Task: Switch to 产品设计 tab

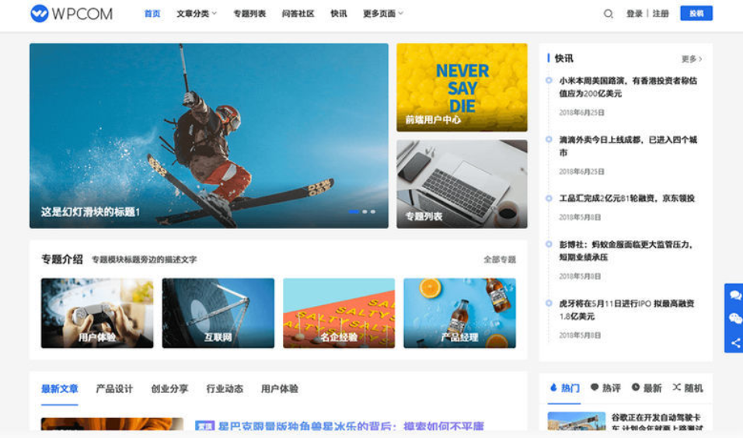Action: point(115,389)
